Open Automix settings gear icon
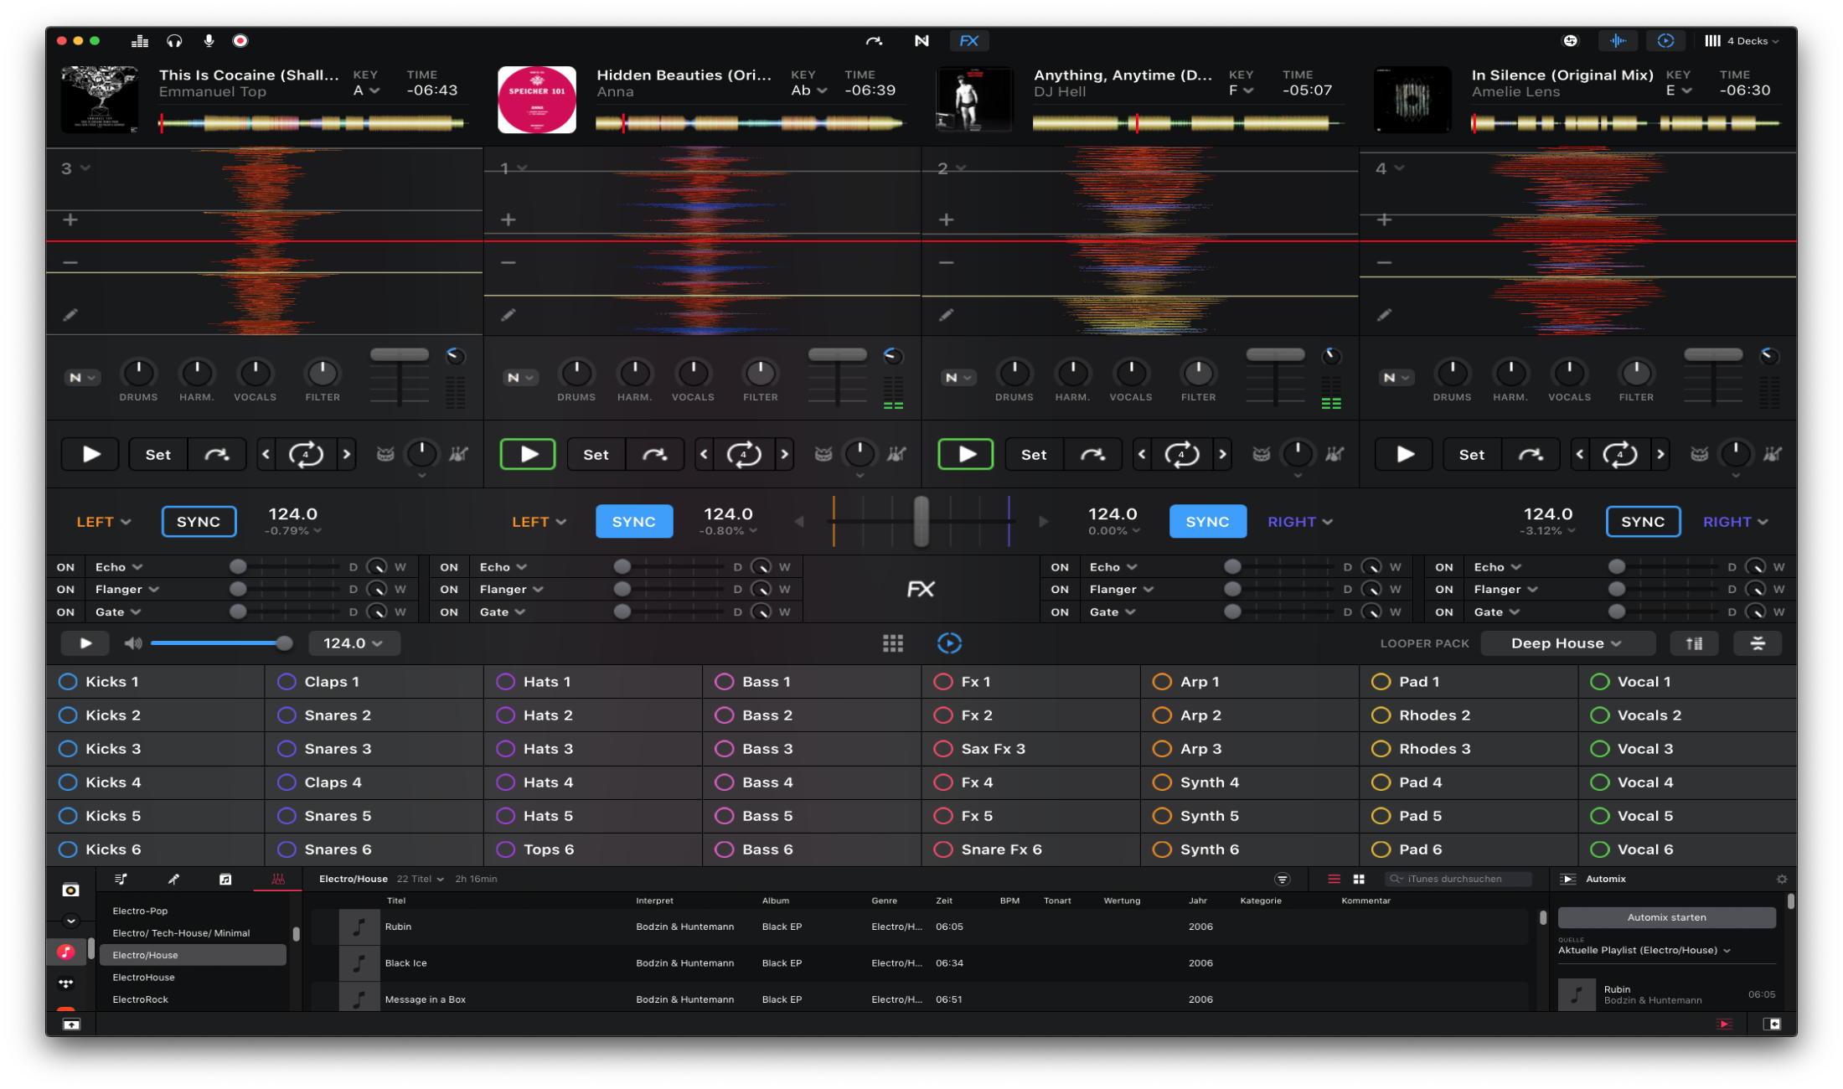The image size is (1843, 1089). click(x=1782, y=879)
